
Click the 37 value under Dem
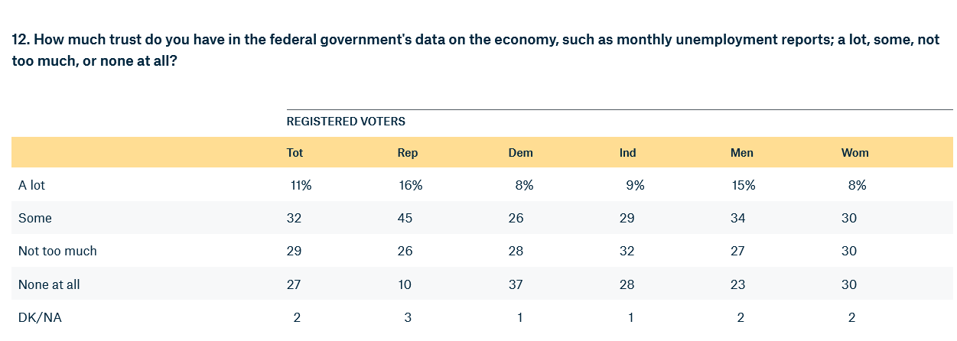click(x=516, y=284)
